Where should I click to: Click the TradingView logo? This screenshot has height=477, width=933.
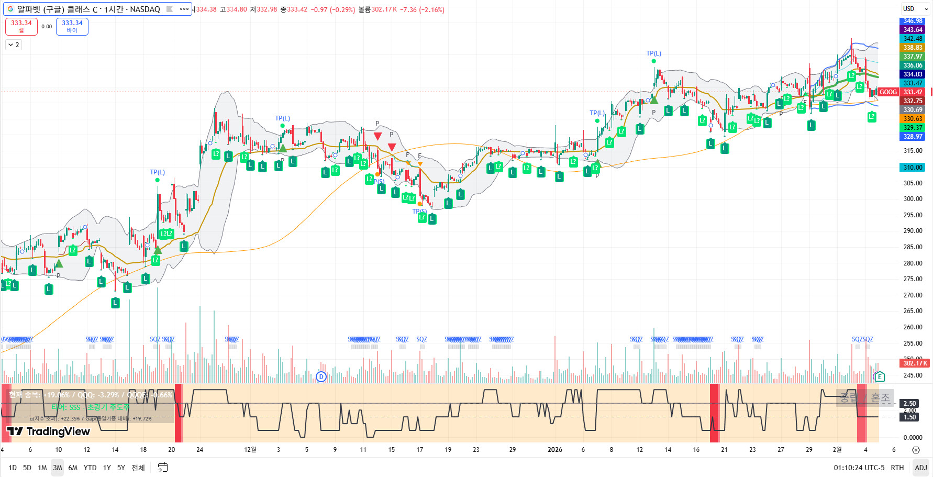(x=48, y=431)
